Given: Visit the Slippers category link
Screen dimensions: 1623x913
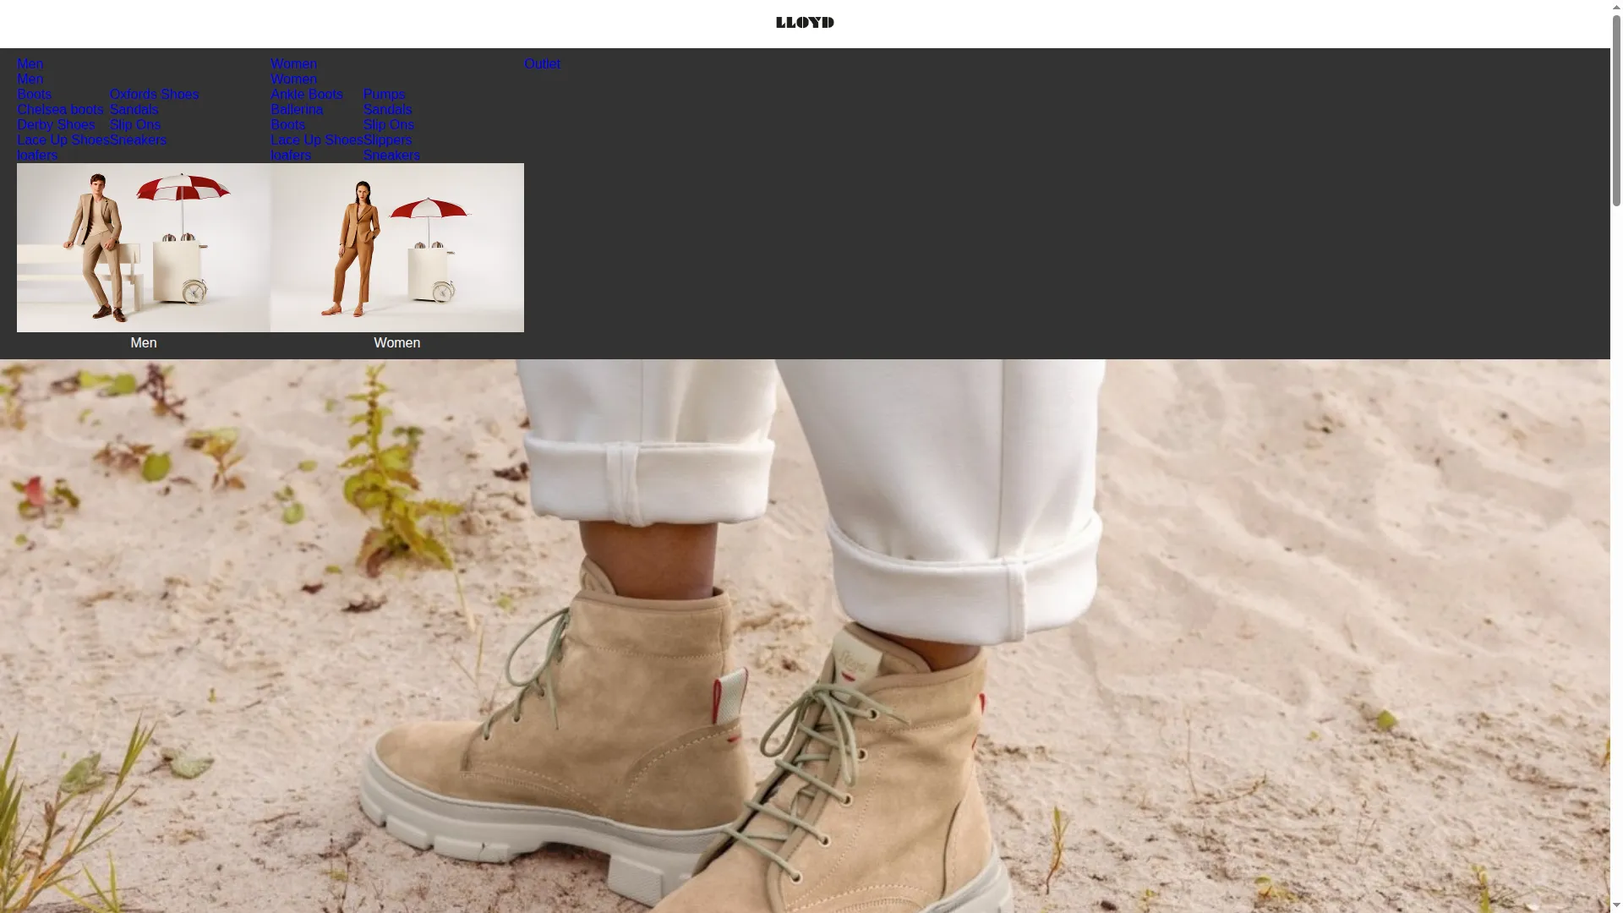Looking at the screenshot, I should 387,140.
